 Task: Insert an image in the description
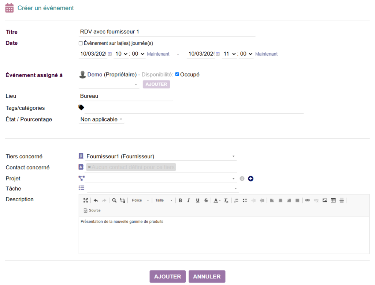pos(324,200)
